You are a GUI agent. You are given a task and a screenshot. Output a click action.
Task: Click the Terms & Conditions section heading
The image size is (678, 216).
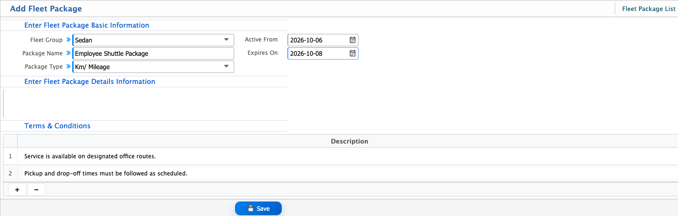[57, 126]
